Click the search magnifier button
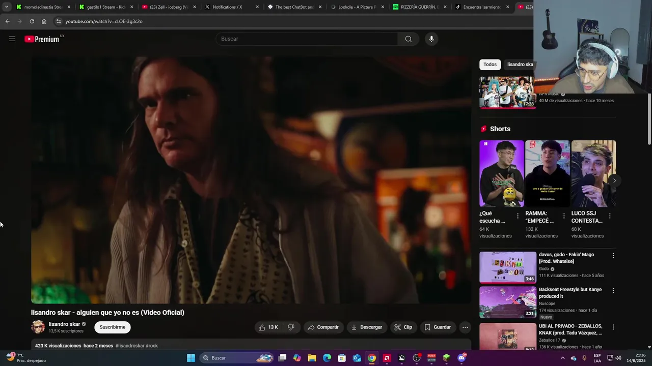Viewport: 652px width, 366px height. (x=408, y=39)
